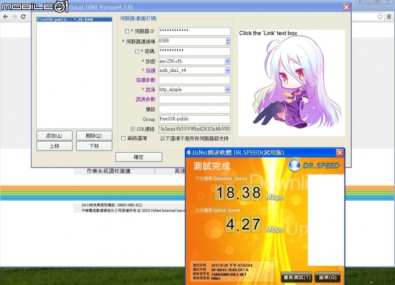395x285 pixels.
Task: Click the 0800-080-412 phone number text
Action: point(129,205)
